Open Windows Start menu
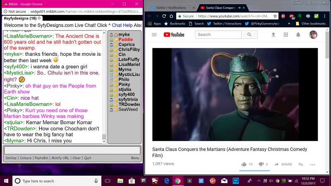The height and width of the screenshot is (186, 331). point(6,181)
